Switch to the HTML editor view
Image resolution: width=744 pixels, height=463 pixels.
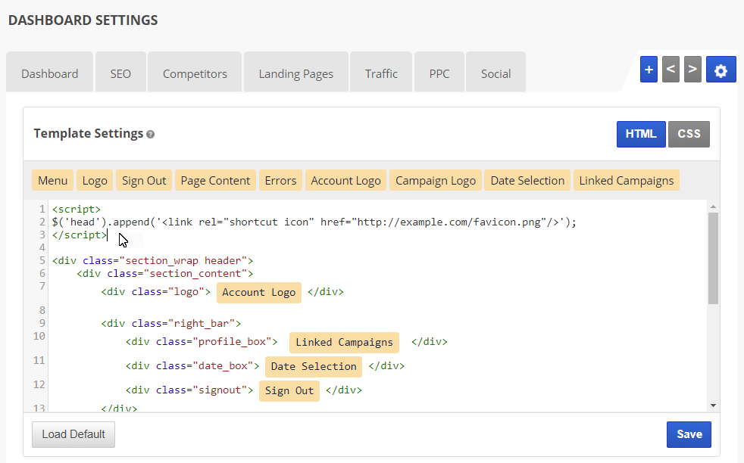tap(641, 134)
